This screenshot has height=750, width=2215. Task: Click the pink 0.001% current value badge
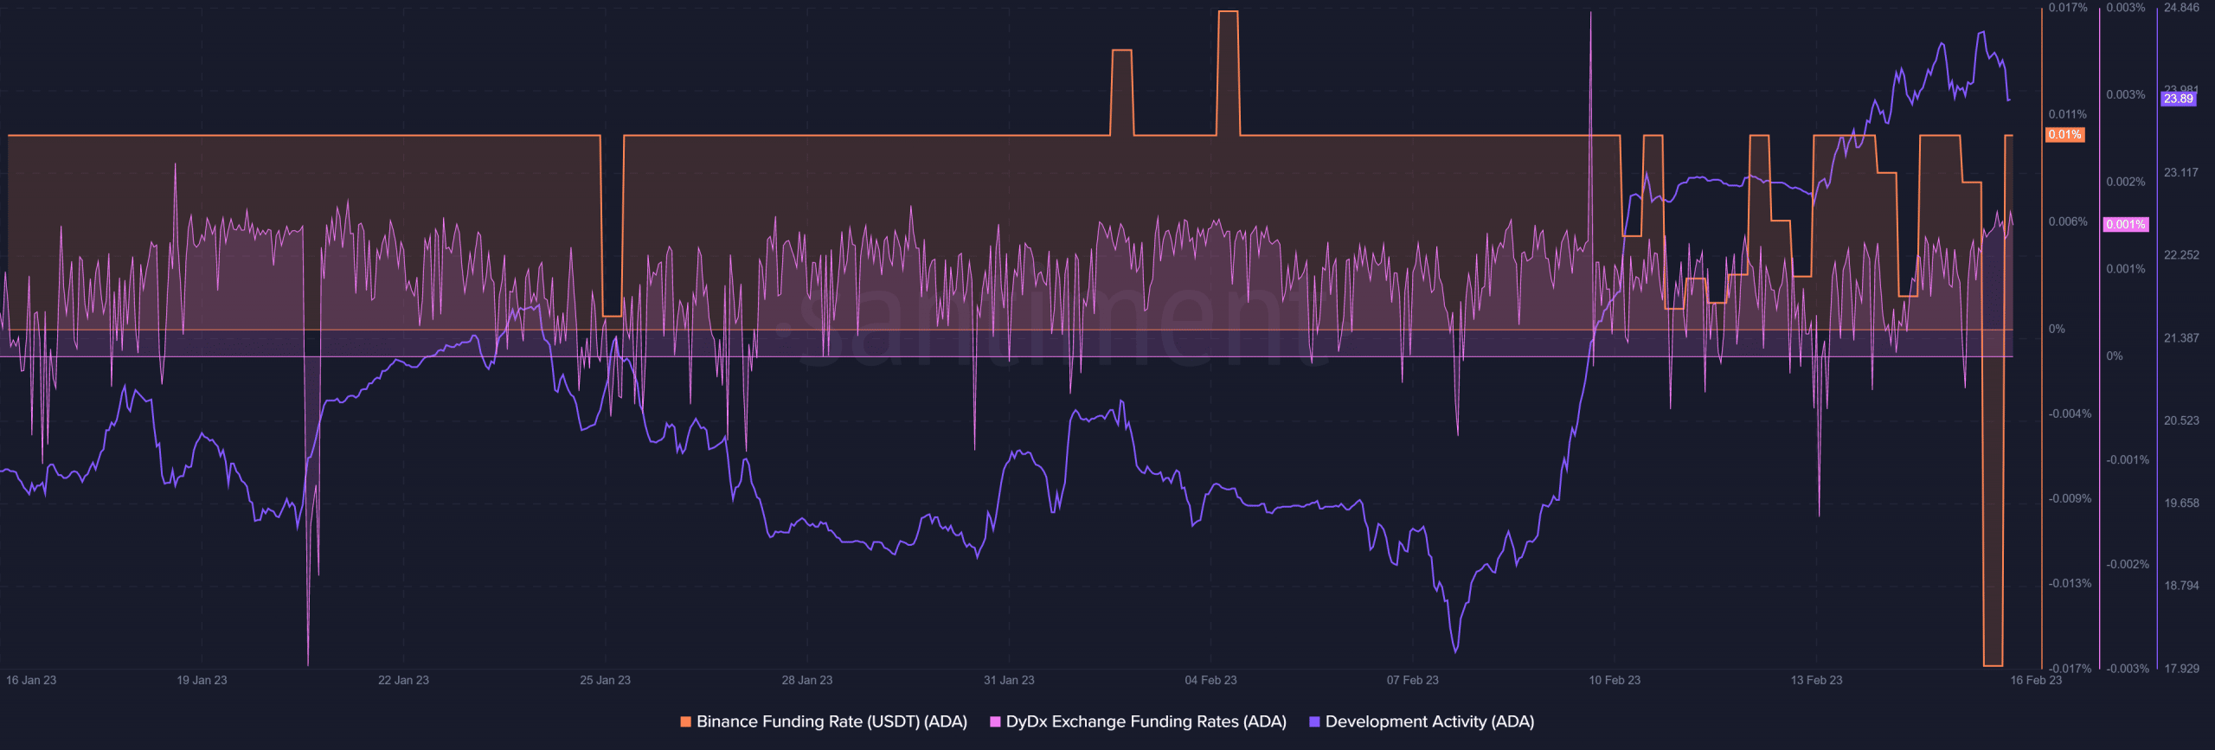click(x=2125, y=225)
